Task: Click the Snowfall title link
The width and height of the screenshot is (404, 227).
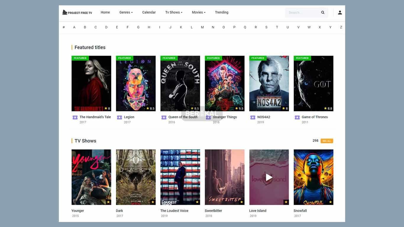Action: [x=300, y=211]
